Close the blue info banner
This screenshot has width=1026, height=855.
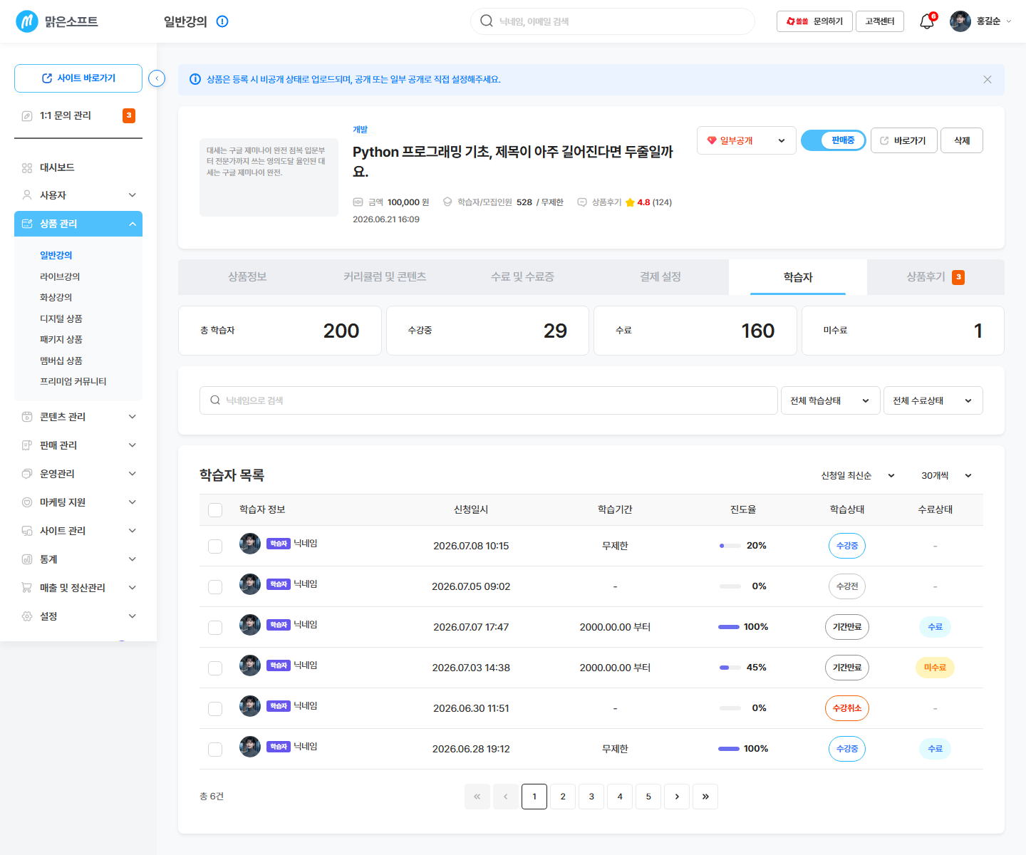[x=988, y=80]
